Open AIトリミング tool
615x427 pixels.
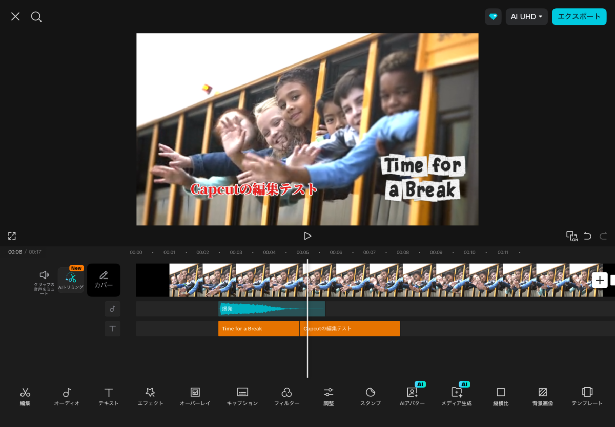(x=71, y=280)
